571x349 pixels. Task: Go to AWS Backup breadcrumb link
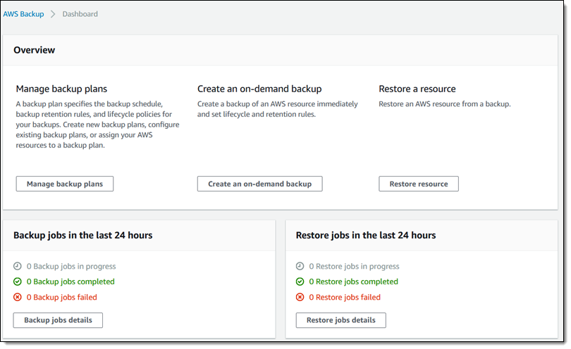click(23, 14)
